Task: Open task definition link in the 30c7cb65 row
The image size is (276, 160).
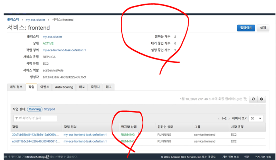Action: [85, 135]
